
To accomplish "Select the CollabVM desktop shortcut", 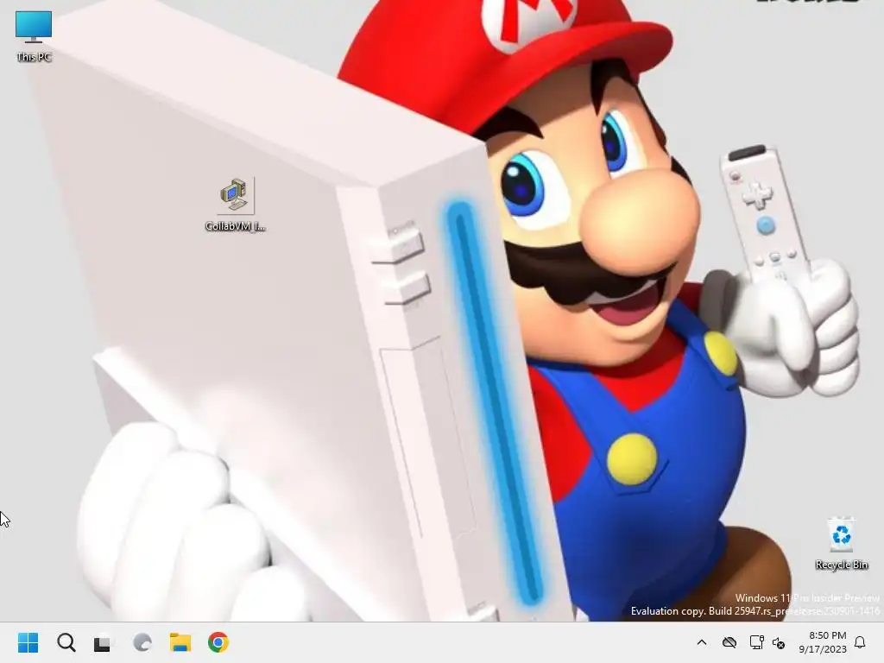I will (235, 204).
